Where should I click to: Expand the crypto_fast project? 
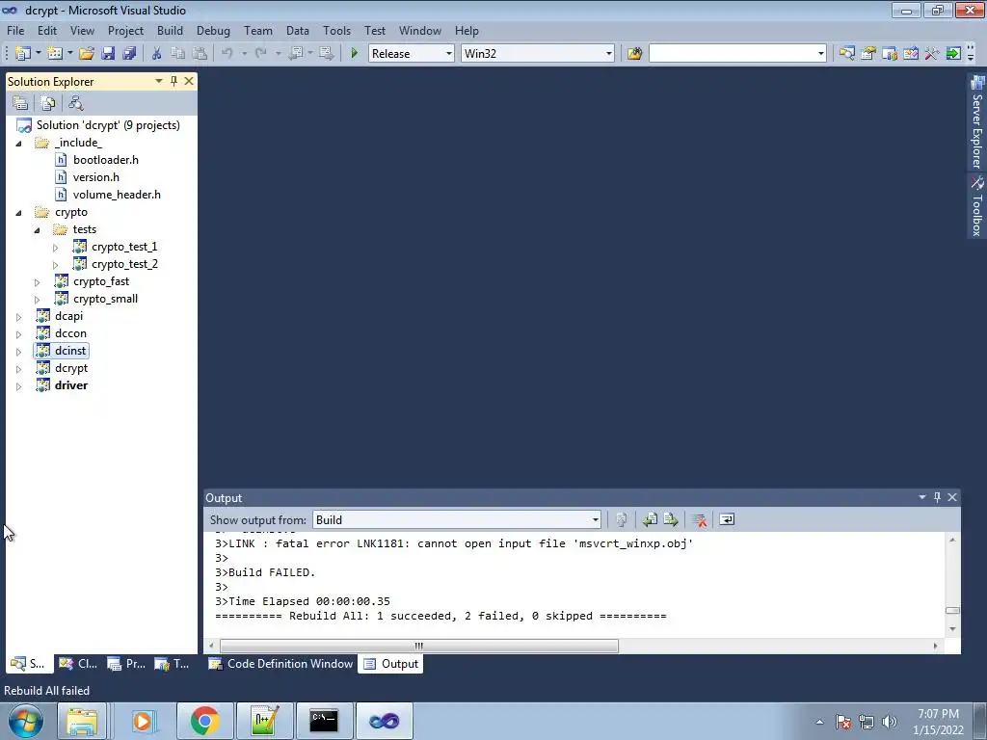click(38, 282)
